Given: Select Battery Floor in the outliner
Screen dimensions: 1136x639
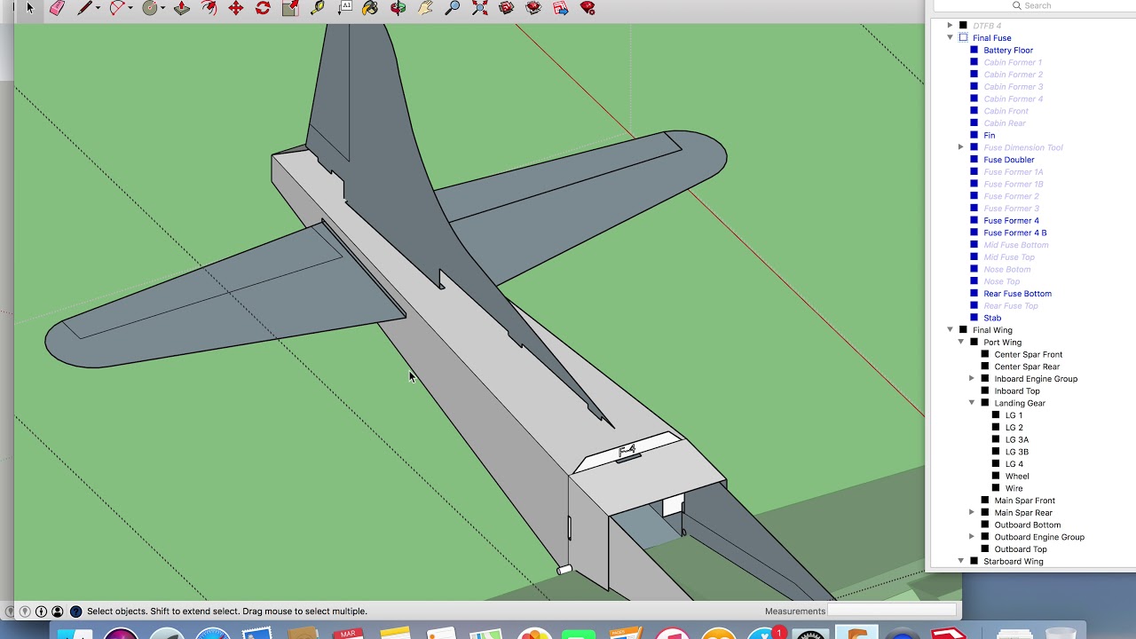Looking at the screenshot, I should pos(1008,51).
